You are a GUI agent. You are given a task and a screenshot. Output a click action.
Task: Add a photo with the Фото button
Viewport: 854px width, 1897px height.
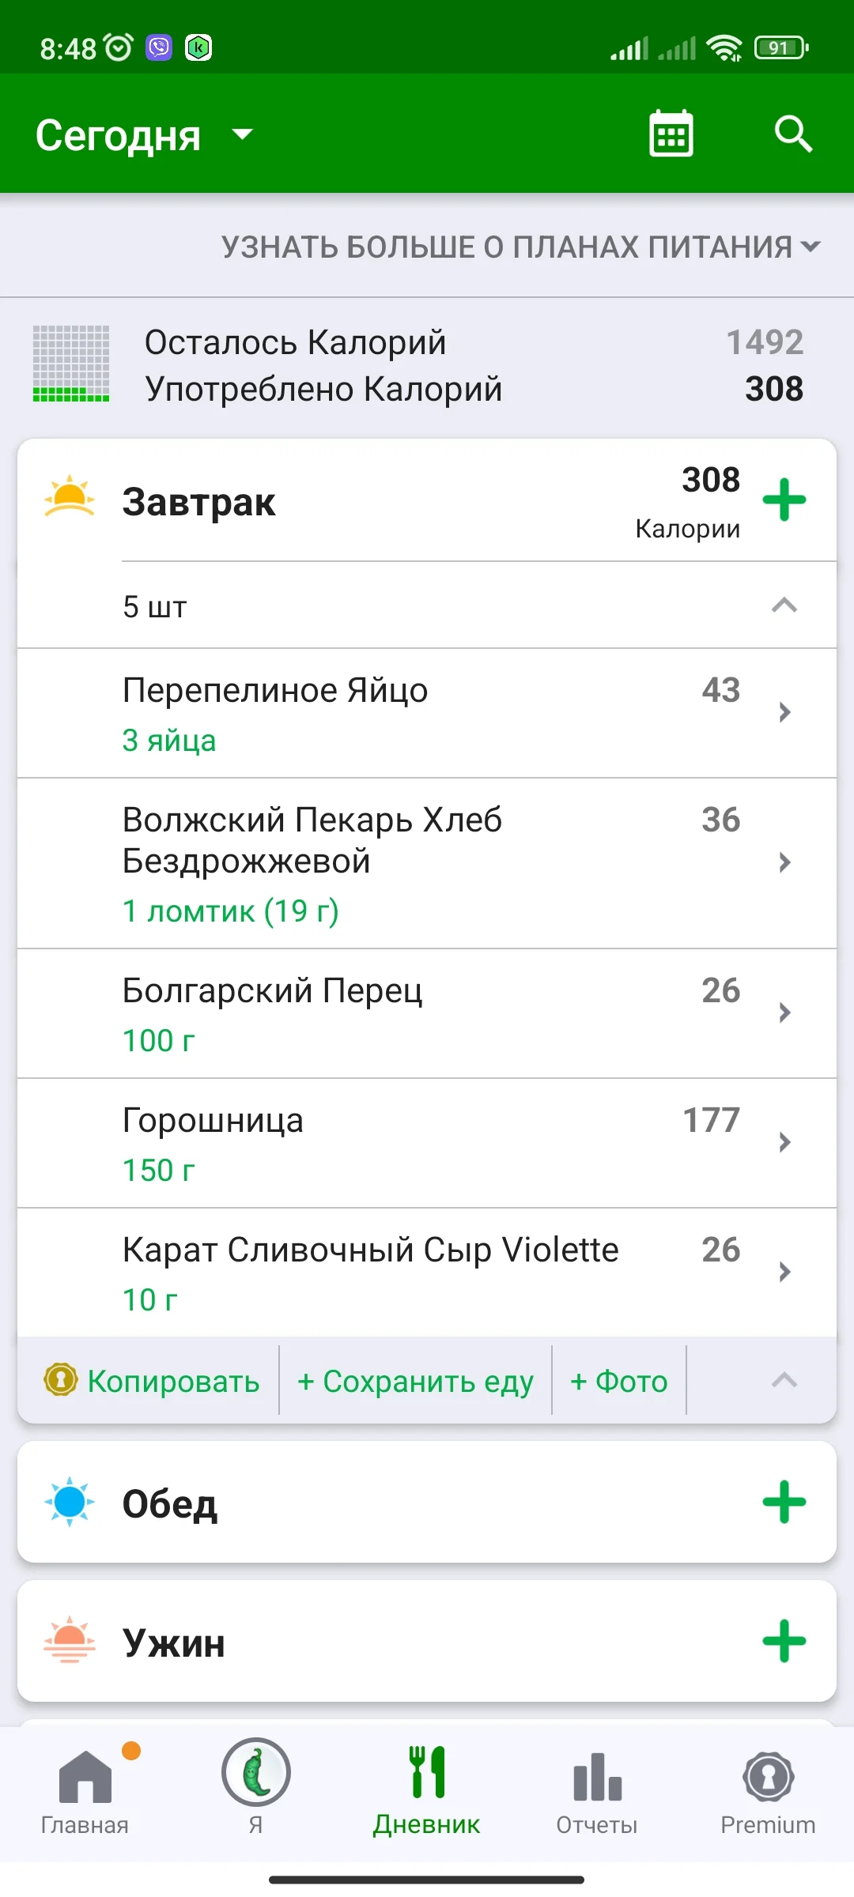tap(618, 1382)
